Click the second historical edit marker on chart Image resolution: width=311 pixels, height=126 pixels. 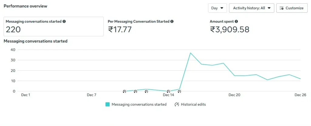tap(135, 91)
